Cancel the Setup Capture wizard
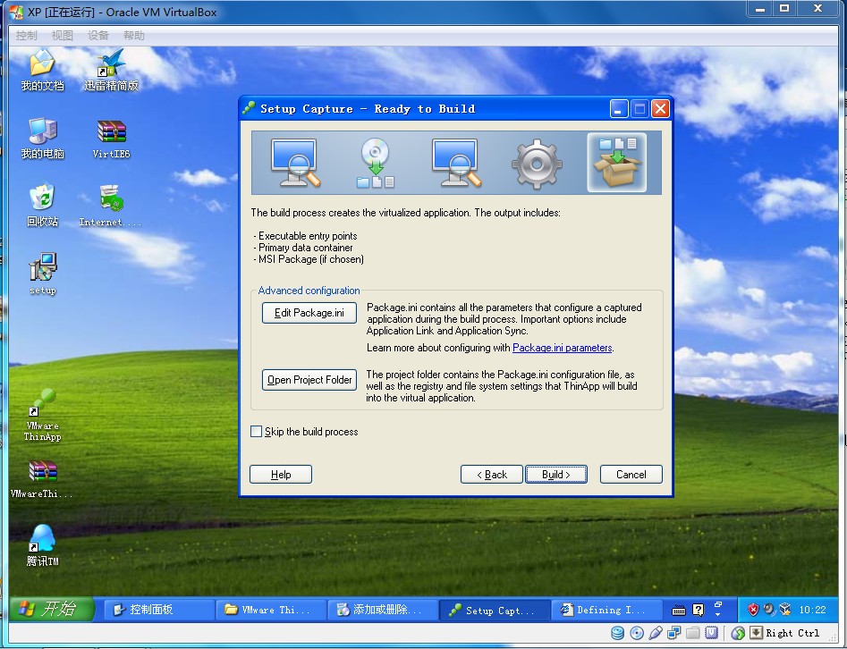This screenshot has width=847, height=649. 631,474
